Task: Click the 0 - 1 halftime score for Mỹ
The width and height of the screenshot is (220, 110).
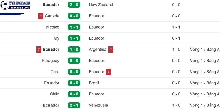Action: 176,38
